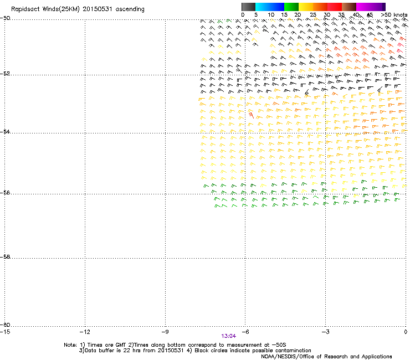This screenshot has width=410, height=360.
Task: Click the gray 0-5 knots legend segment
Action: pyautogui.click(x=248, y=7)
